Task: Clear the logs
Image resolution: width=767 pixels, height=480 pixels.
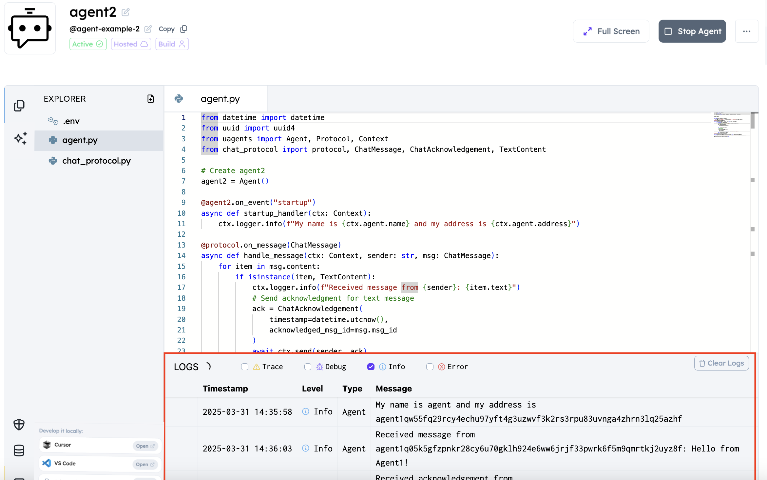Action: pyautogui.click(x=721, y=363)
